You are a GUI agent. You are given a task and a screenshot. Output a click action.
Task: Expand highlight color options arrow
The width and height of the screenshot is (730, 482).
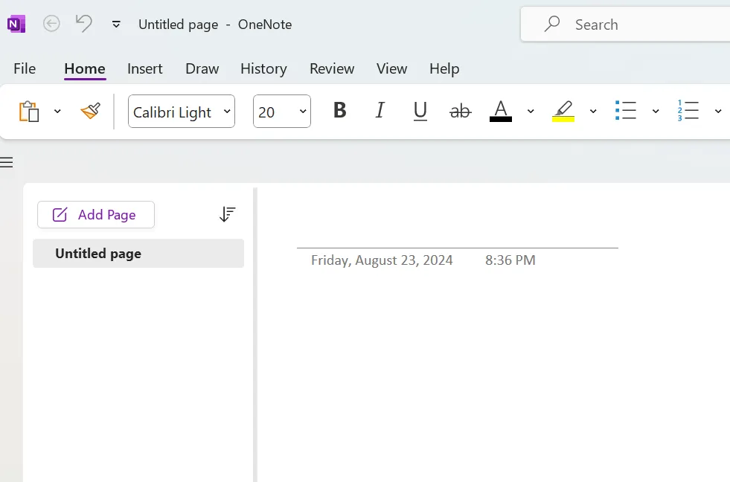pyautogui.click(x=592, y=111)
